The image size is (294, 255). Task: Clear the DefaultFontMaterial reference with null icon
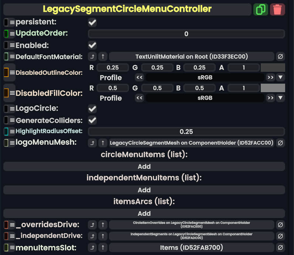click(x=280, y=57)
